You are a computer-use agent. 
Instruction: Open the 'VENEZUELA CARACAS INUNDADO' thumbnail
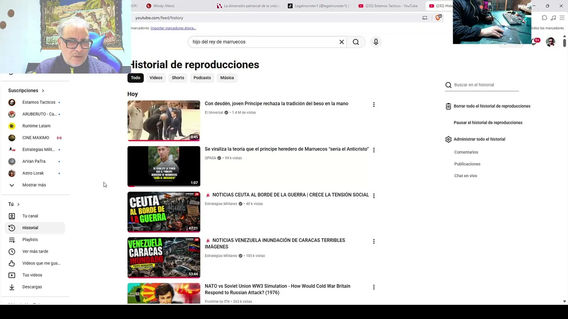coord(164,257)
